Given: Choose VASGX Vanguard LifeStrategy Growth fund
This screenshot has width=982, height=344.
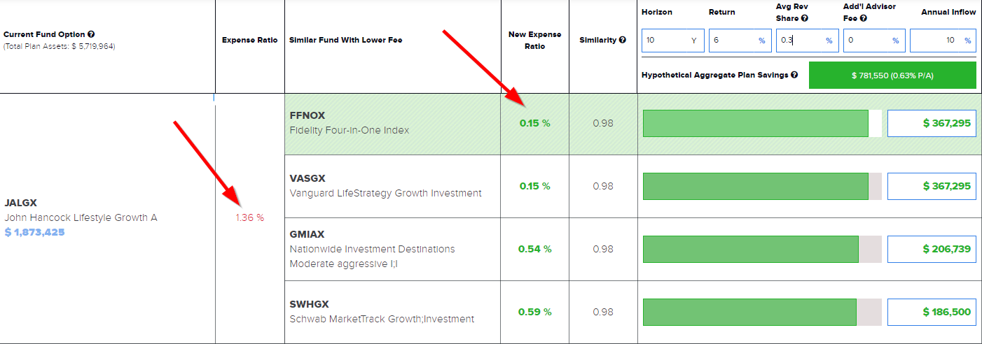Looking at the screenshot, I should tap(385, 186).
